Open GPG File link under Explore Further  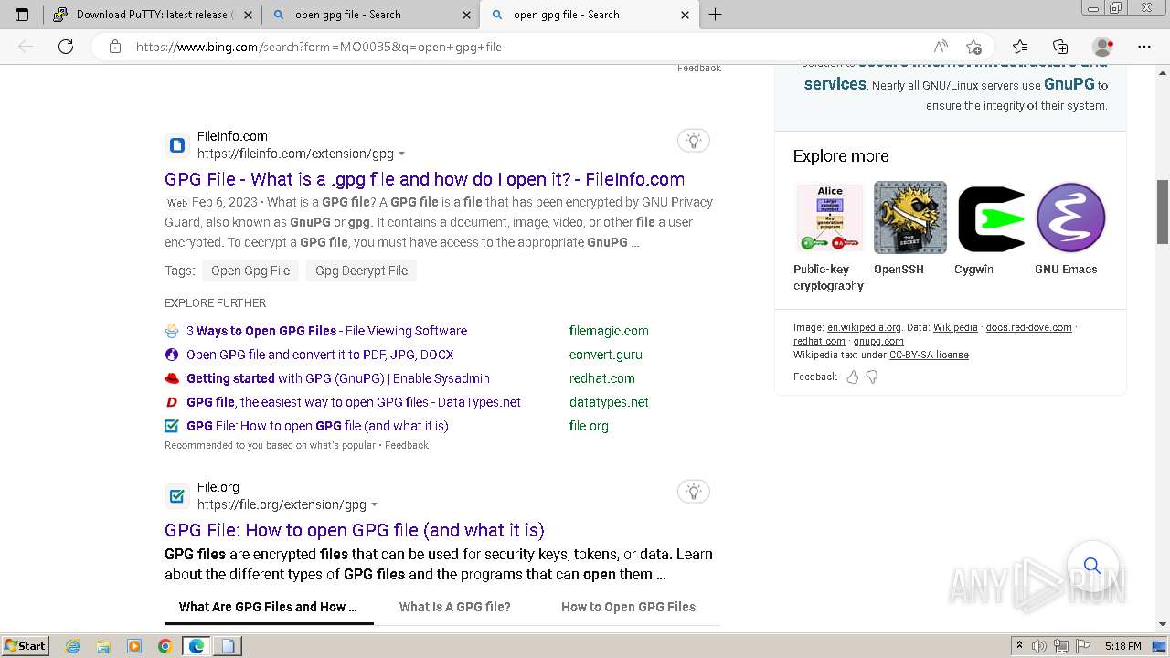coord(317,426)
